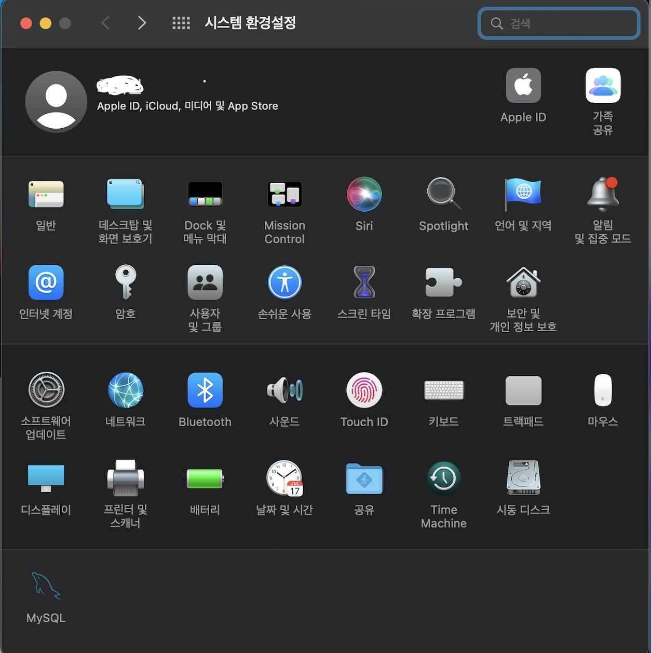Show all preferences grid button
The width and height of the screenshot is (651, 653).
(181, 23)
